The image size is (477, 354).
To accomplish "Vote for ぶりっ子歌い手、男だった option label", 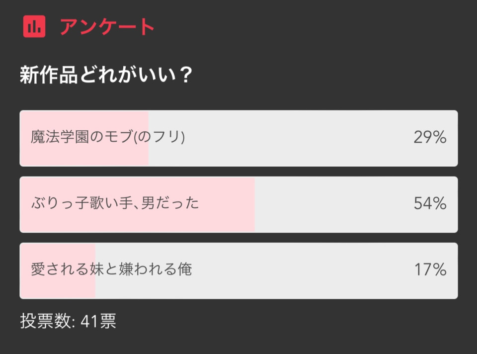I will [115, 203].
